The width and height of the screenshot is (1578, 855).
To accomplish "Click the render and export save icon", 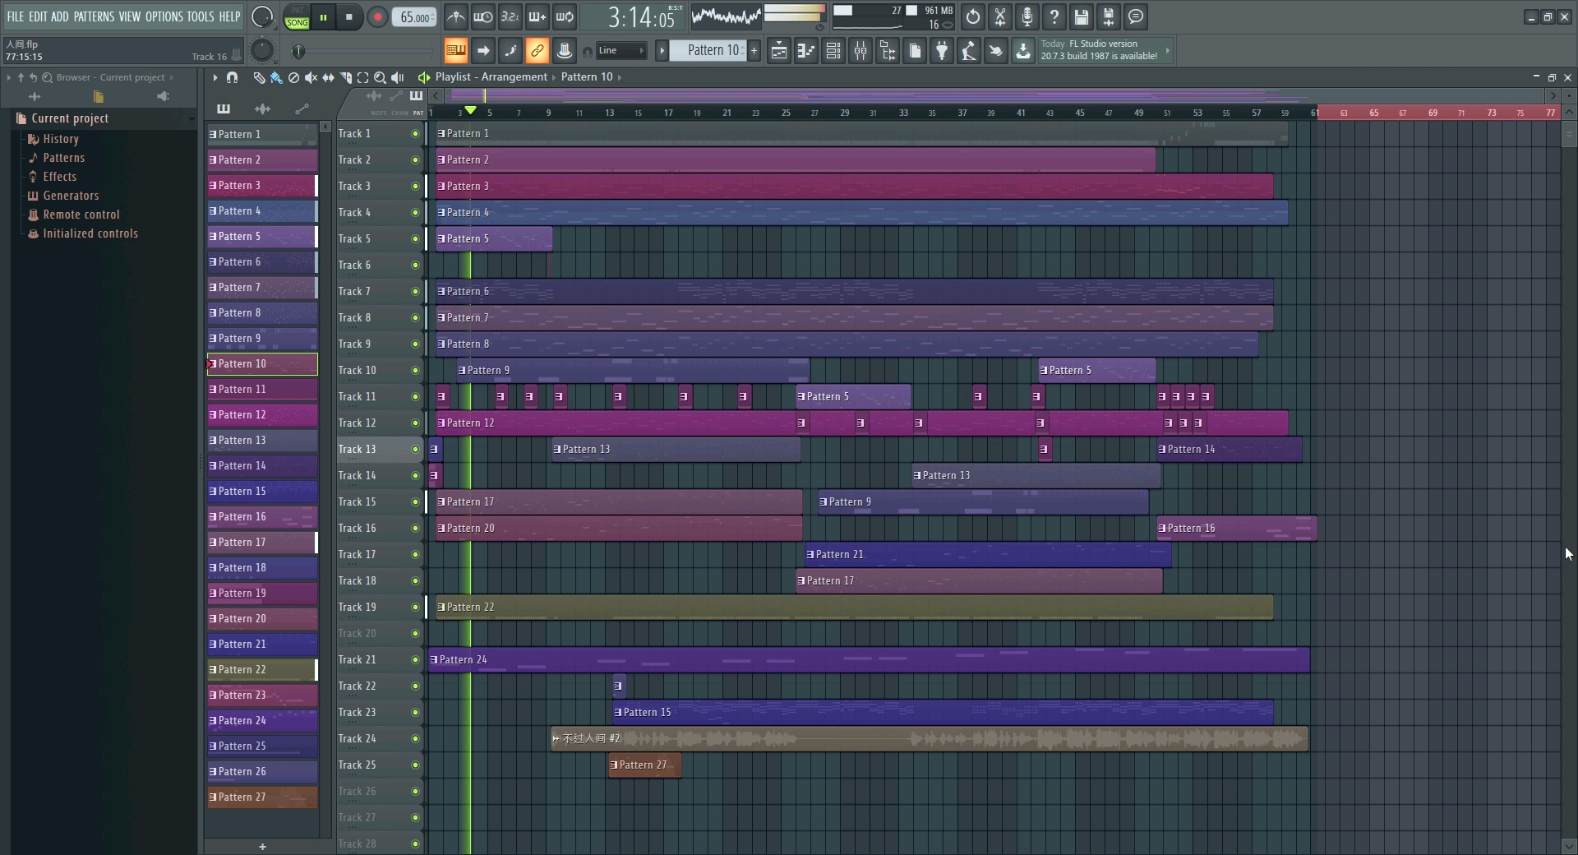I will [1109, 16].
